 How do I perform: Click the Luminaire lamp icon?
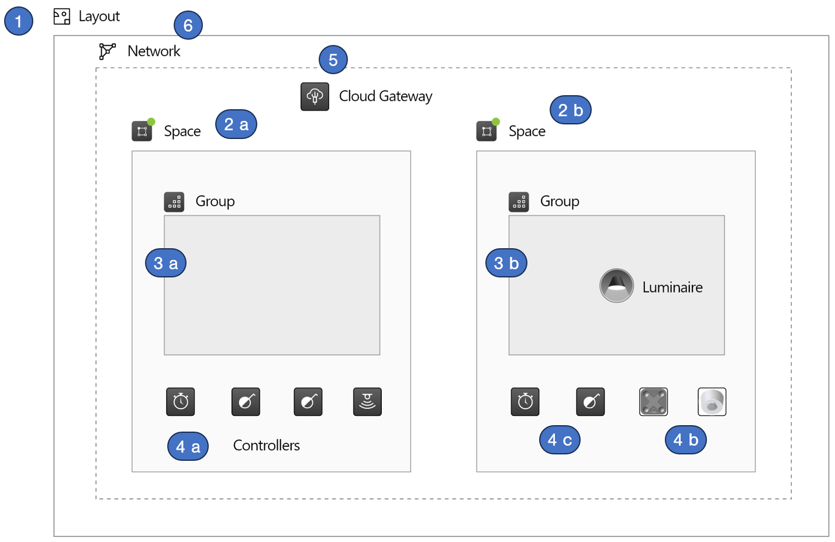point(616,286)
